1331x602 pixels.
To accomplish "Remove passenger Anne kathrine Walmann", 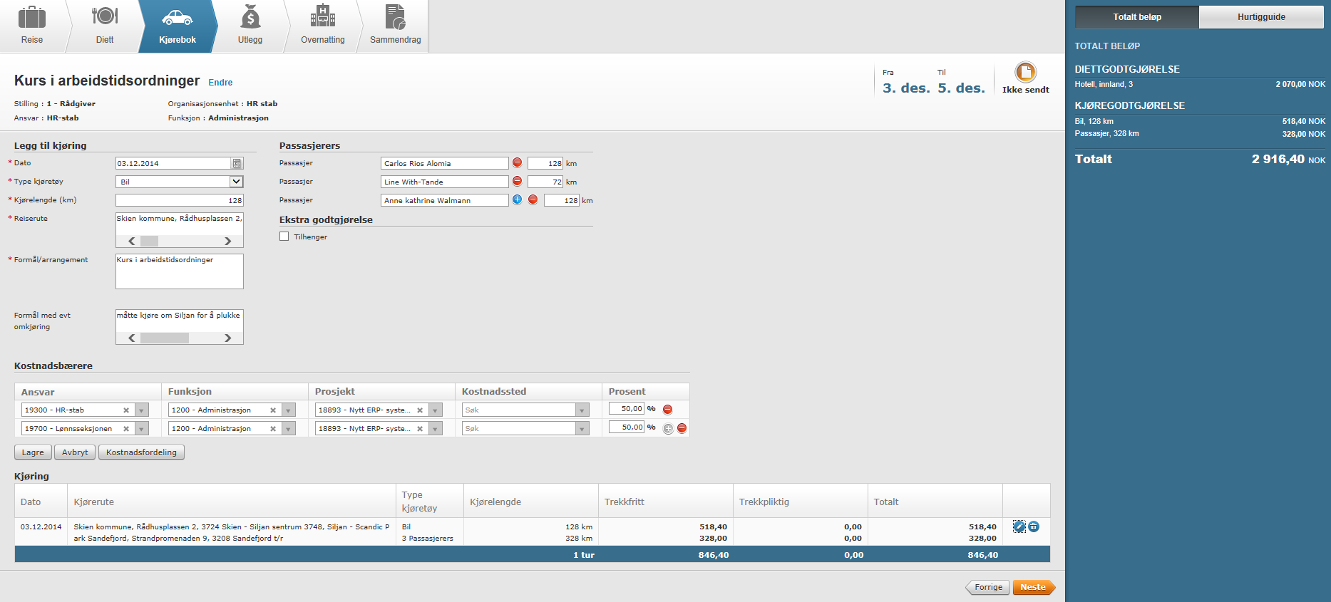I will point(533,199).
